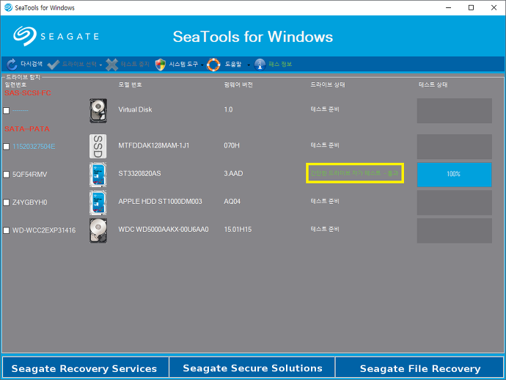Click the 패스 정보 toolbar item
Image resolution: width=506 pixels, height=380 pixels.
(x=280, y=64)
